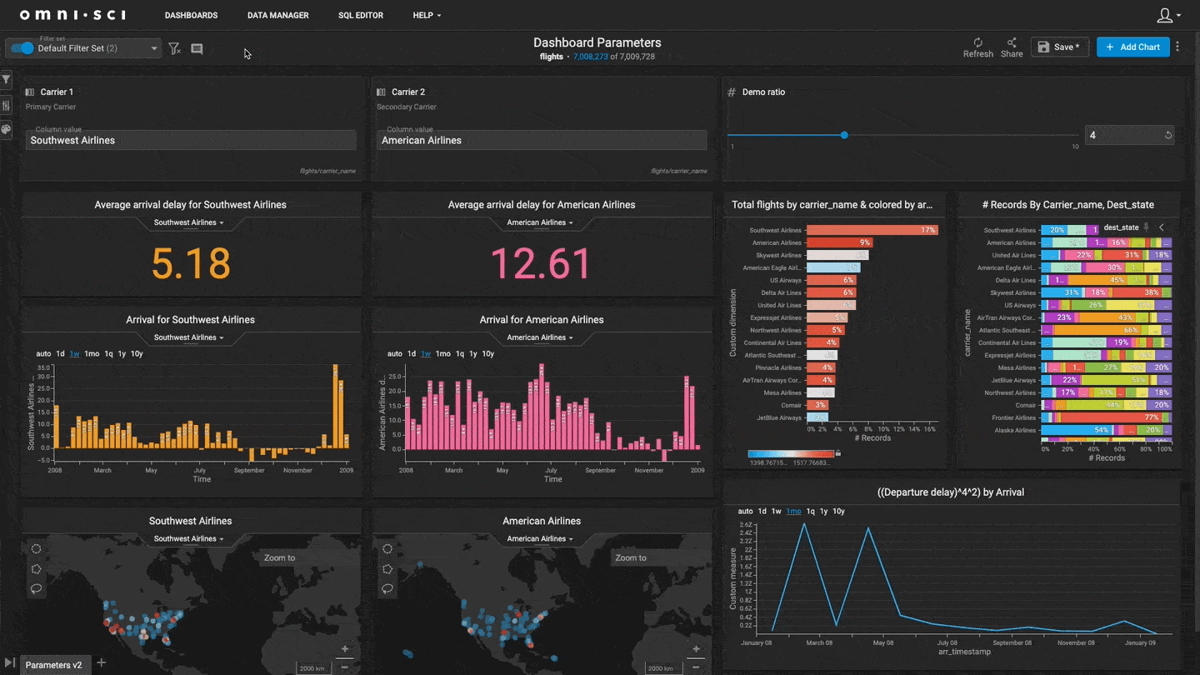Image resolution: width=1200 pixels, height=675 pixels.
Task: Open Carrier 1 column value selector
Action: point(191,140)
